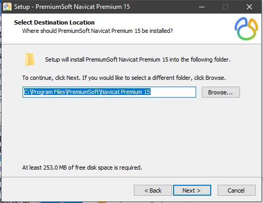The image size is (263, 203).
Task: Cancel the Navicat installation
Action: click(x=236, y=190)
